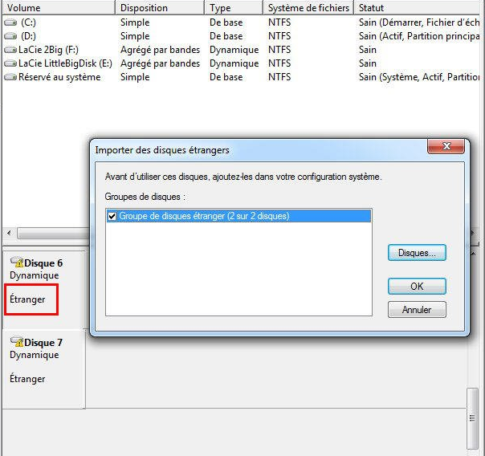Viewport: 485px width, 456px height.
Task: Select the (D:) volume drive icon
Action: click(x=10, y=36)
